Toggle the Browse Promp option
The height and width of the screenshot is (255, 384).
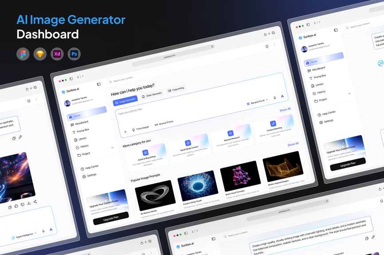tap(164, 123)
